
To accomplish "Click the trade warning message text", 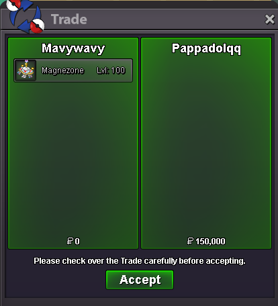I will click(140, 261).
